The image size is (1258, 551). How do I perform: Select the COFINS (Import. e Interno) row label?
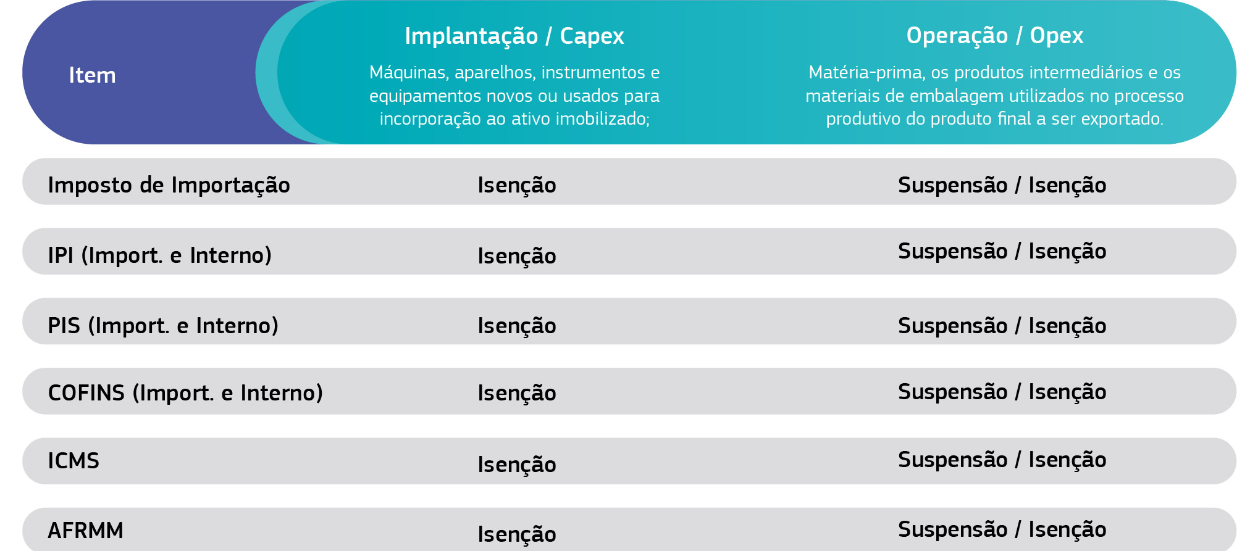(x=185, y=392)
